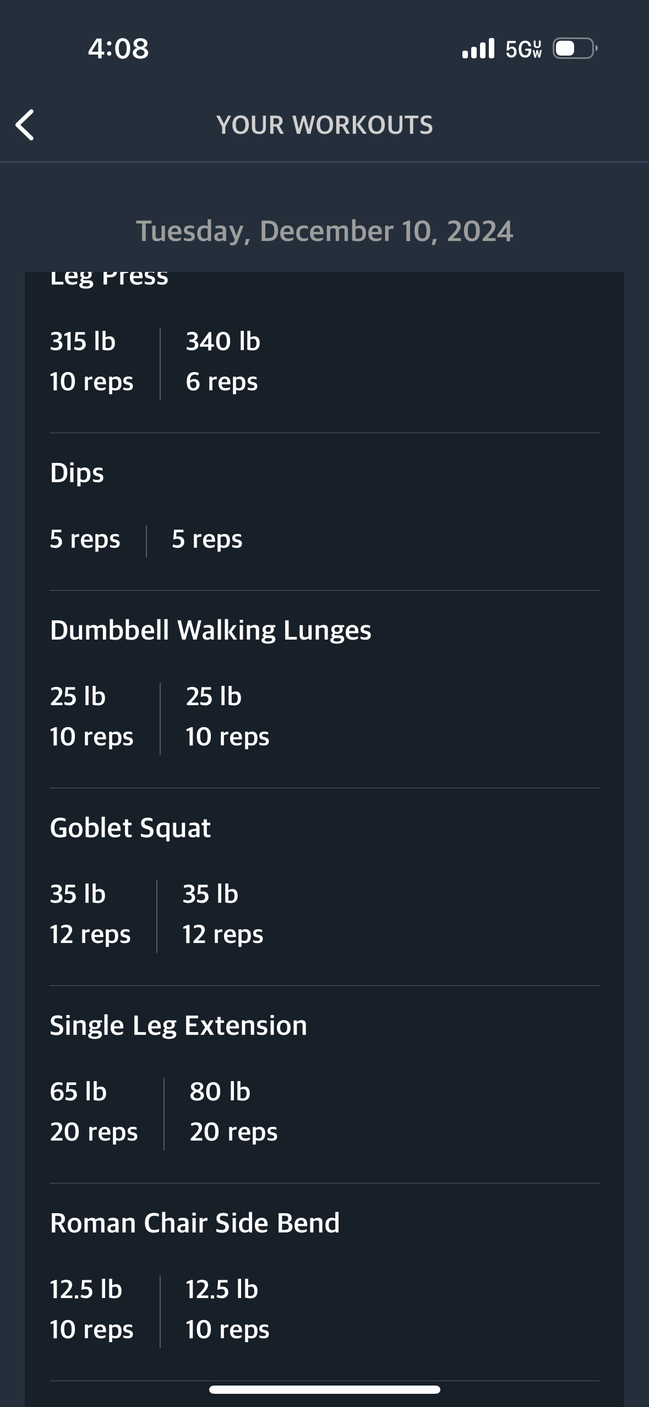Tap the battery icon in status bar
This screenshot has width=649, height=1407.
pos(575,48)
